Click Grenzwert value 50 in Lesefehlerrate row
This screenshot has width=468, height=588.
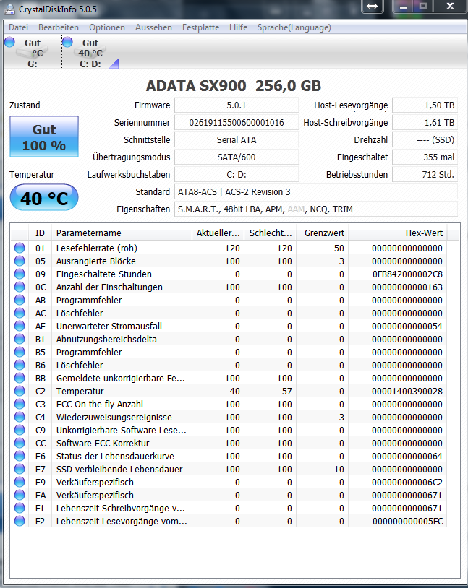[x=339, y=248]
